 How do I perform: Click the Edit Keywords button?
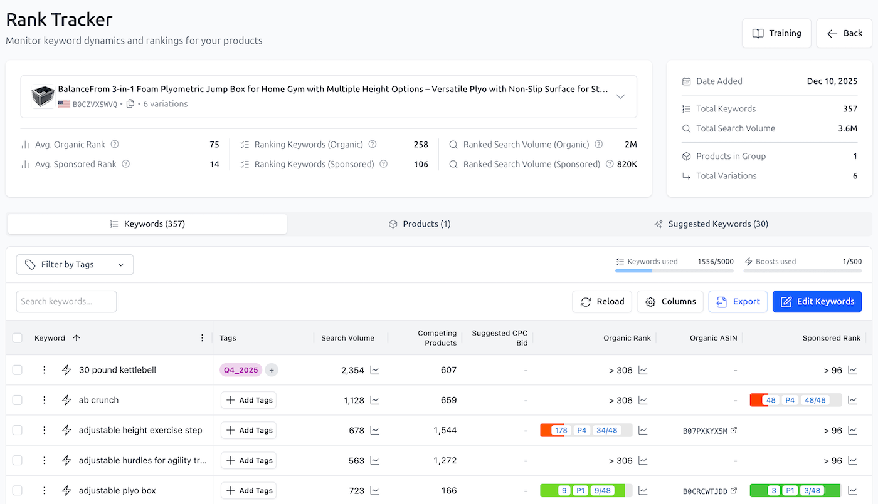(817, 302)
